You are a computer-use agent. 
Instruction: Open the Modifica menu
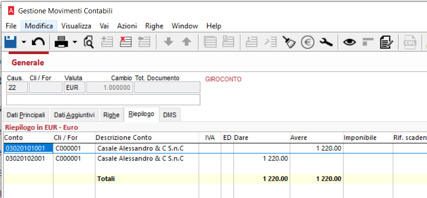[x=39, y=26]
